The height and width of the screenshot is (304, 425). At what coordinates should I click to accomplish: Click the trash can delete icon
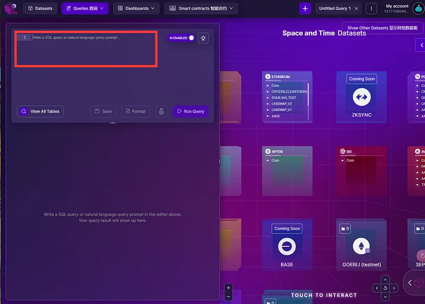pyautogui.click(x=161, y=111)
